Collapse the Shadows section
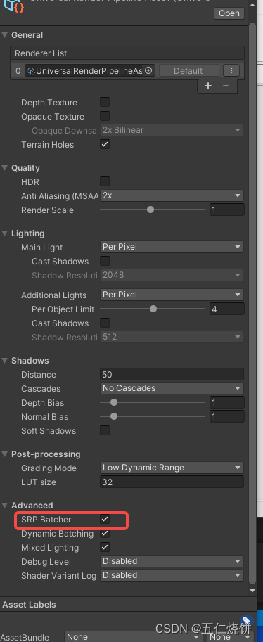The height and width of the screenshot is (642, 263). click(5, 360)
